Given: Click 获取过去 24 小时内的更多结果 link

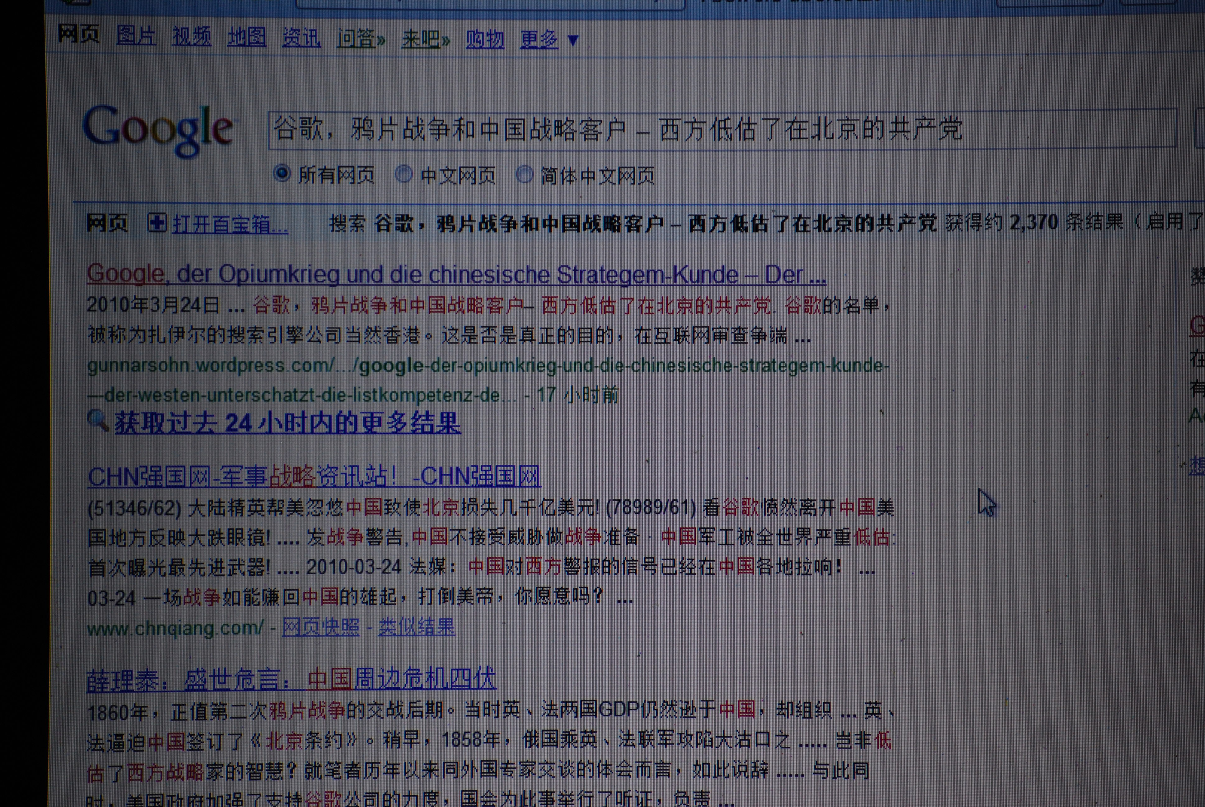Looking at the screenshot, I should pyautogui.click(x=287, y=423).
